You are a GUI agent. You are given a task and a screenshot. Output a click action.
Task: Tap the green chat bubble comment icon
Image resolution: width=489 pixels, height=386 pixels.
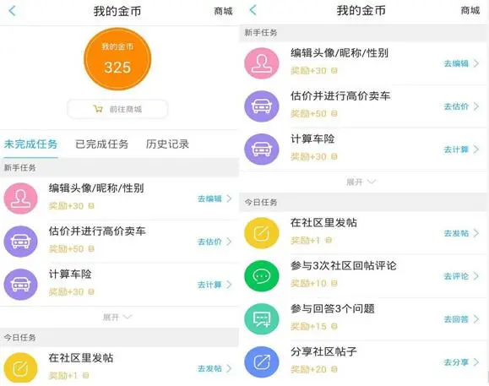[261, 276]
